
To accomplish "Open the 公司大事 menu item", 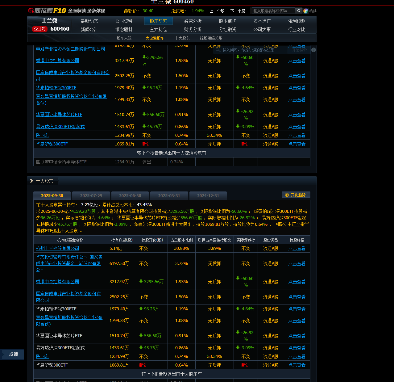I will click(262, 29).
